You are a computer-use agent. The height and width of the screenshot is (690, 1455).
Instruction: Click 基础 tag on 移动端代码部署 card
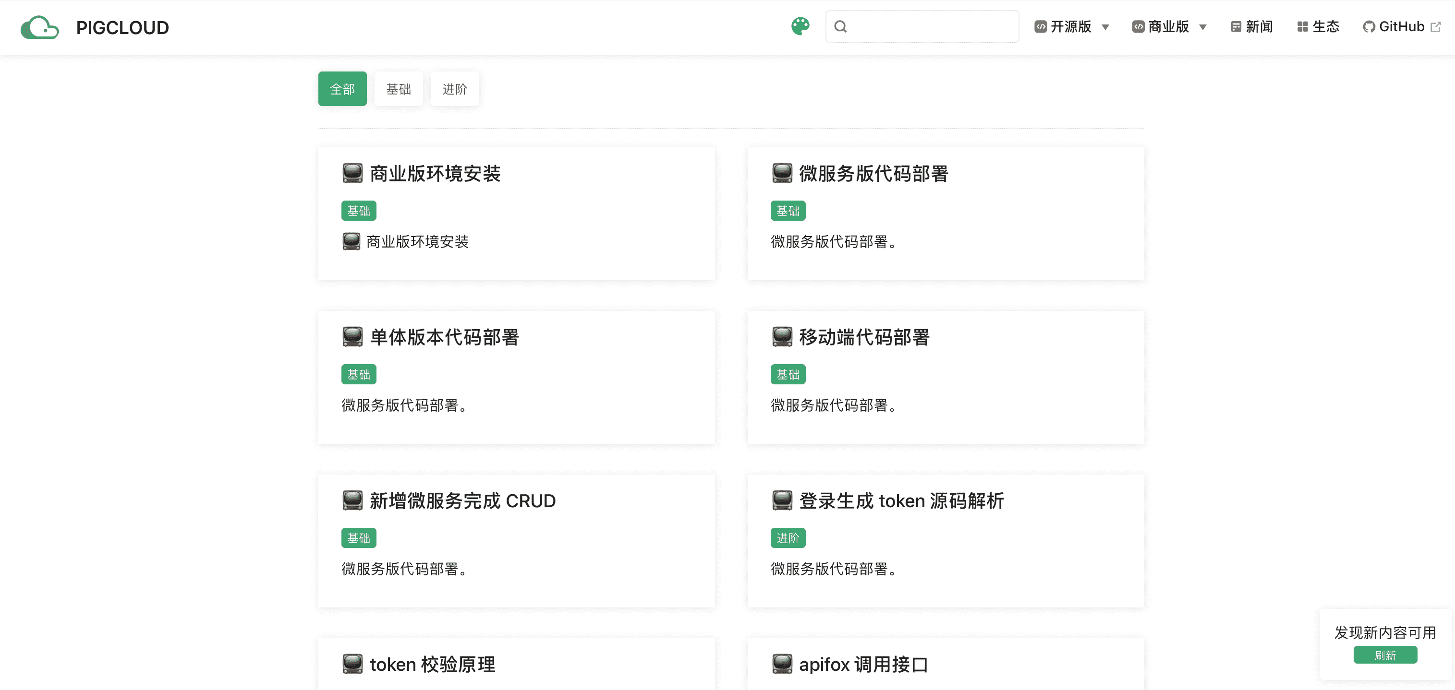[x=788, y=374]
